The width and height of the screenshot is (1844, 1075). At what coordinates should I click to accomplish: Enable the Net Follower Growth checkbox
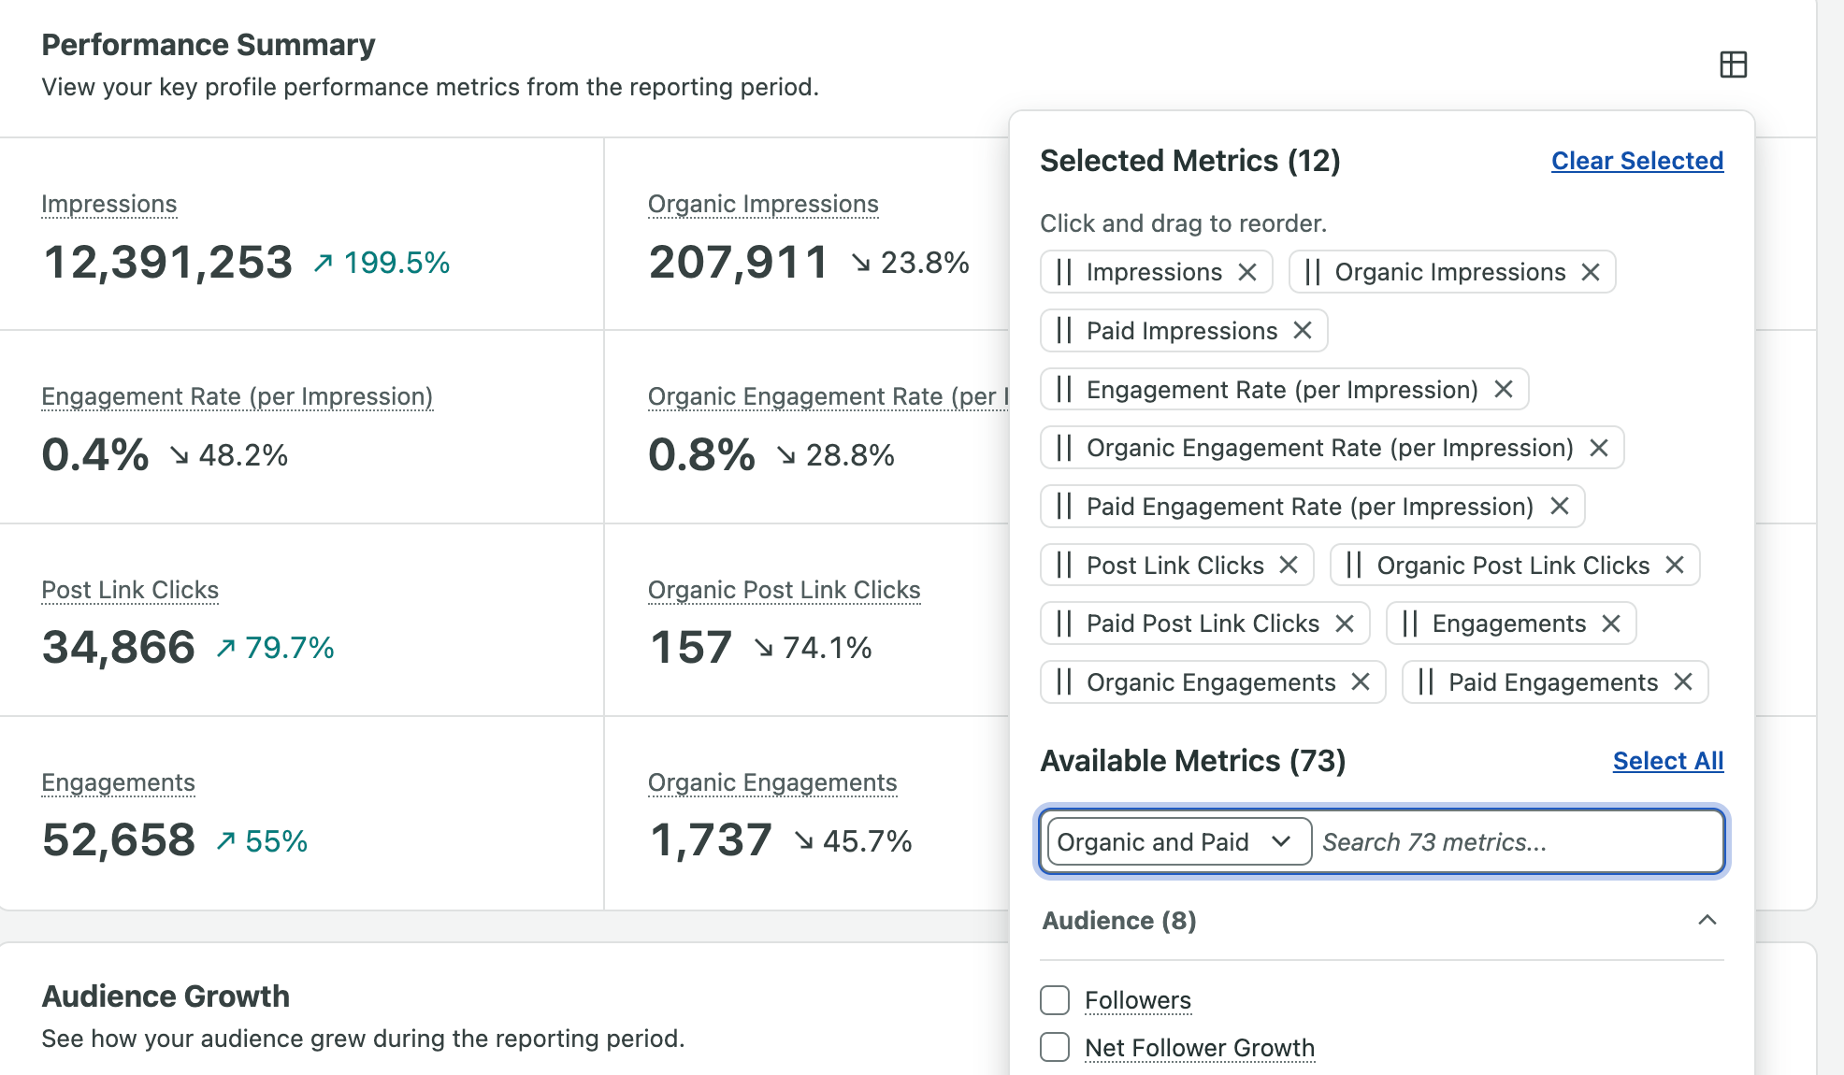pyautogui.click(x=1055, y=1047)
